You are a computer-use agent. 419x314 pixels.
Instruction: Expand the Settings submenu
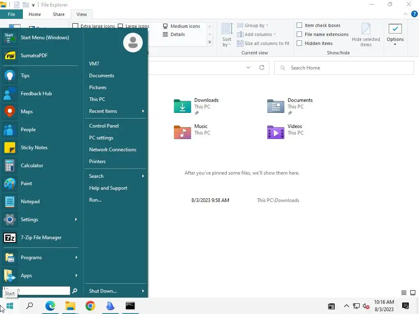tap(76, 220)
